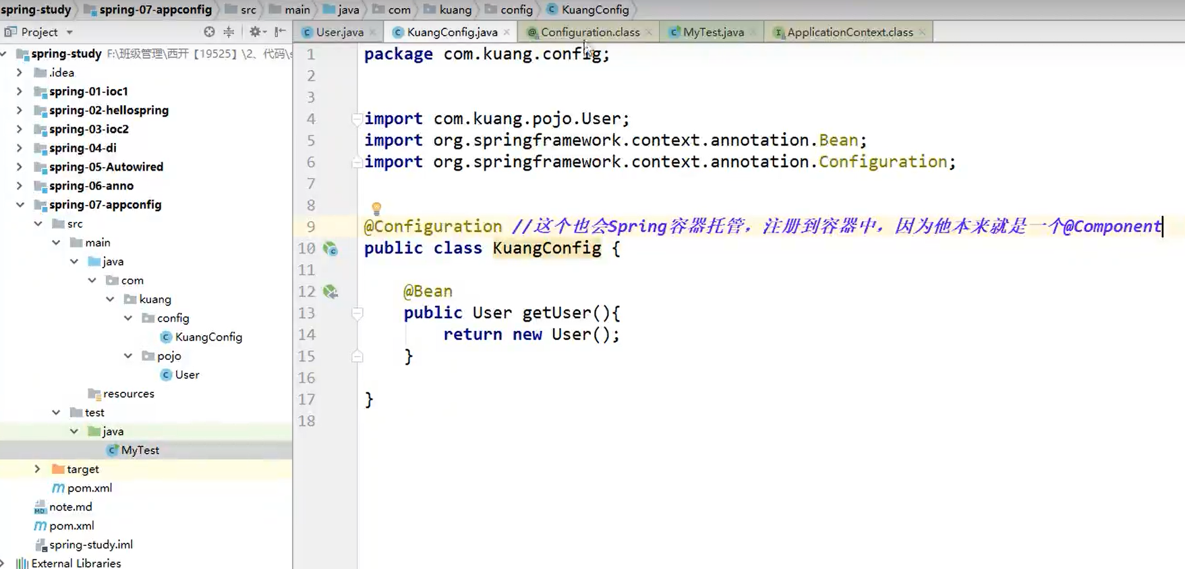Toggle the code fold marker on line 15
1185x569 pixels.
[x=357, y=357]
